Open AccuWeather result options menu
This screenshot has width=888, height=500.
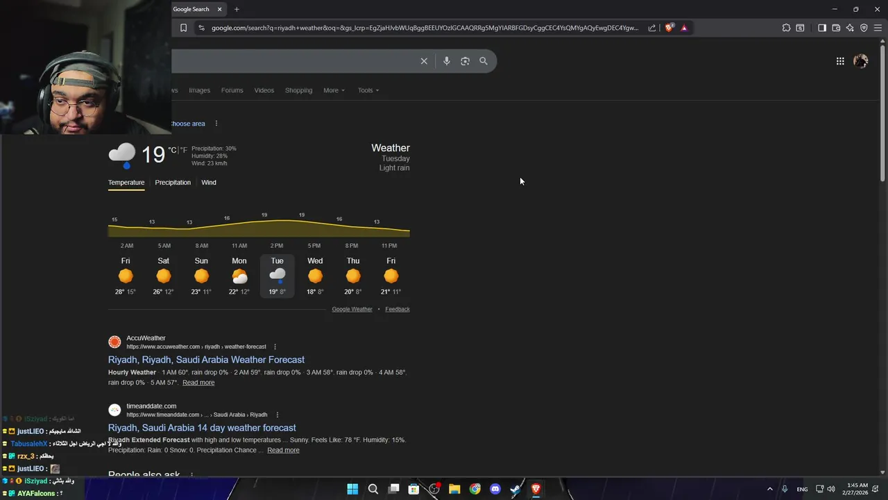coord(275,347)
